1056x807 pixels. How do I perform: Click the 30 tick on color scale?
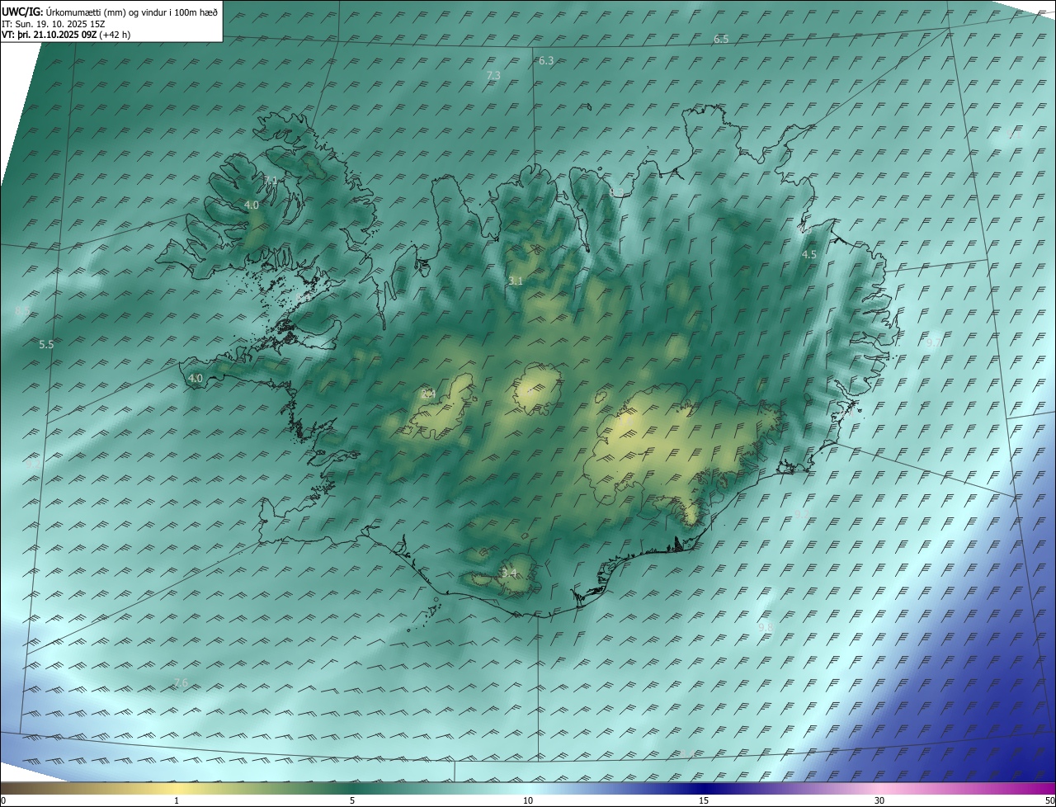(x=879, y=800)
